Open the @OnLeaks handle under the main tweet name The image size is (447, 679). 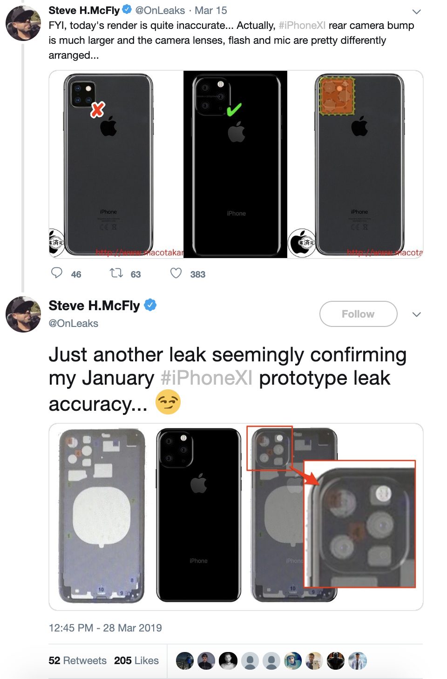(x=74, y=323)
